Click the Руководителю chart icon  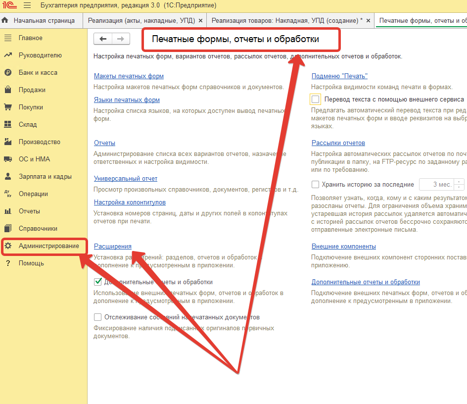pyautogui.click(x=8, y=55)
